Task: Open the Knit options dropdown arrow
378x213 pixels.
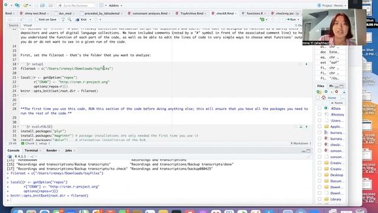Action: click(x=90, y=20)
